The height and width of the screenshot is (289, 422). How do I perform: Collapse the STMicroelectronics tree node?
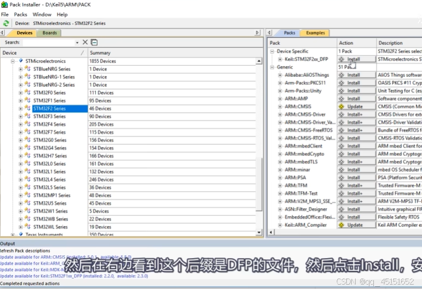click(x=13, y=61)
